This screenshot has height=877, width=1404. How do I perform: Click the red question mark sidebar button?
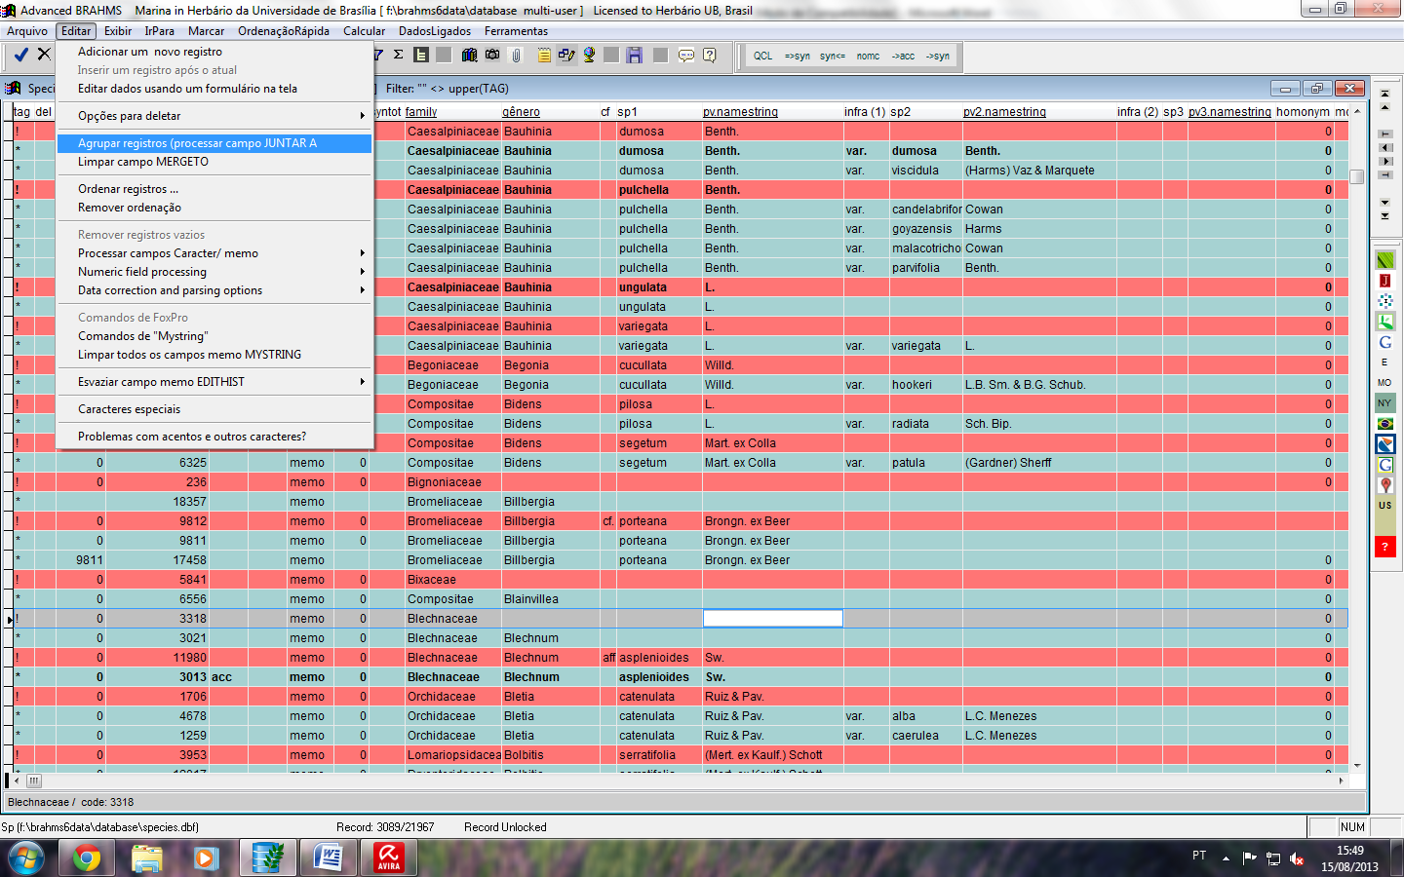pyautogui.click(x=1384, y=547)
